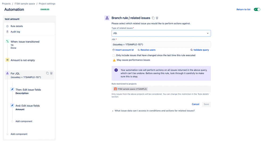
Task: Click the Audit log document icon
Action: 7,32
